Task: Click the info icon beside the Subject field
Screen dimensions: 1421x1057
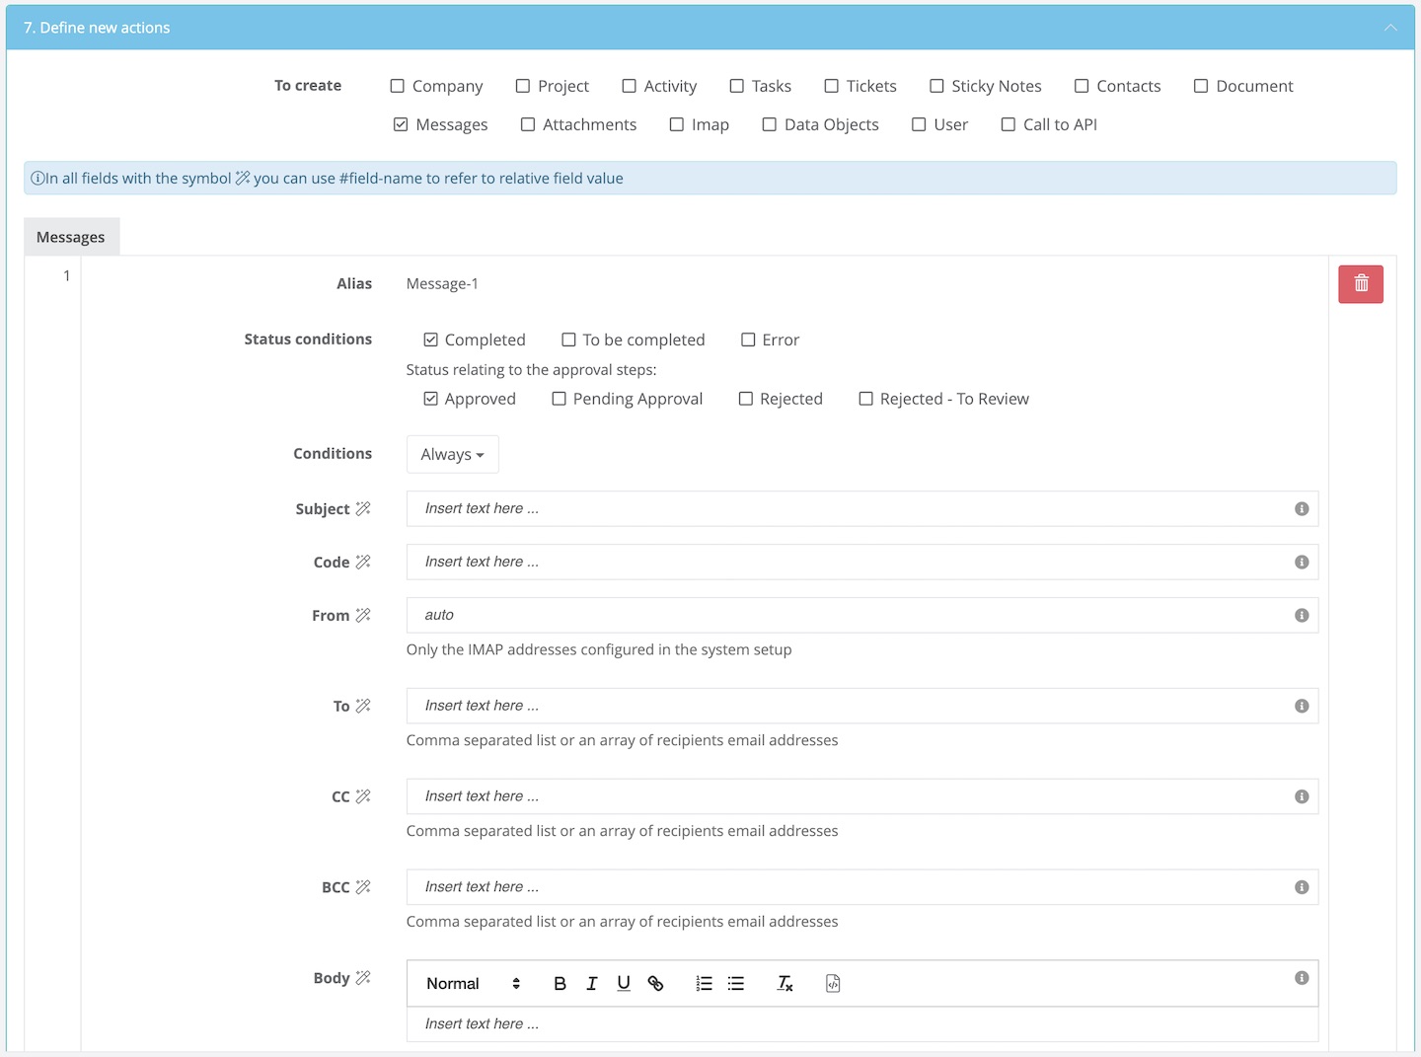Action: [x=1302, y=508]
